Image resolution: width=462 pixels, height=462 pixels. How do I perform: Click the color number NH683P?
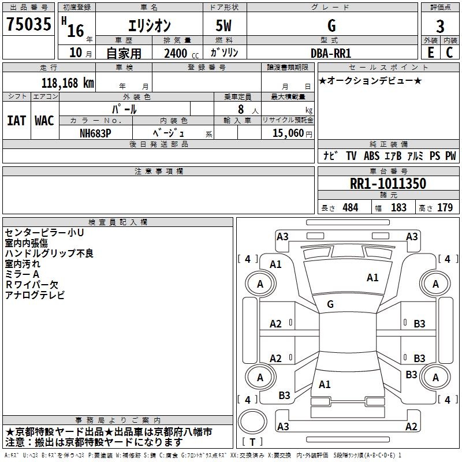[96, 133]
